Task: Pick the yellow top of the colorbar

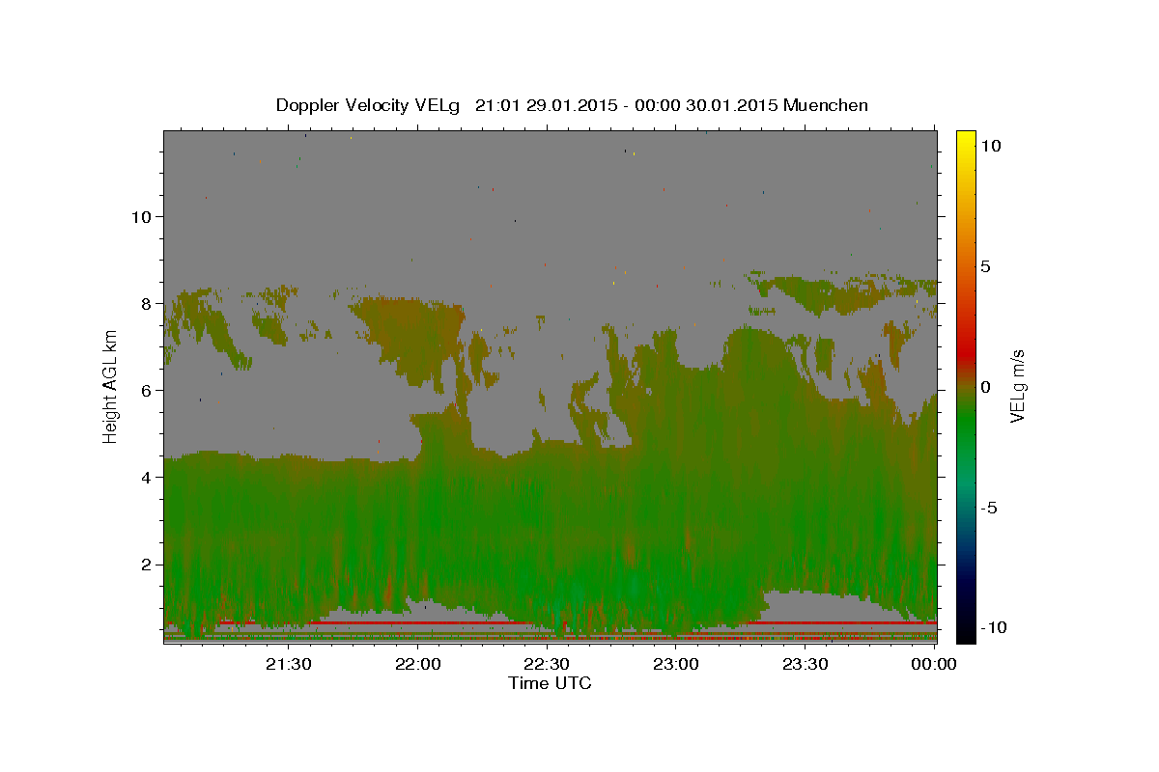Action: click(965, 138)
